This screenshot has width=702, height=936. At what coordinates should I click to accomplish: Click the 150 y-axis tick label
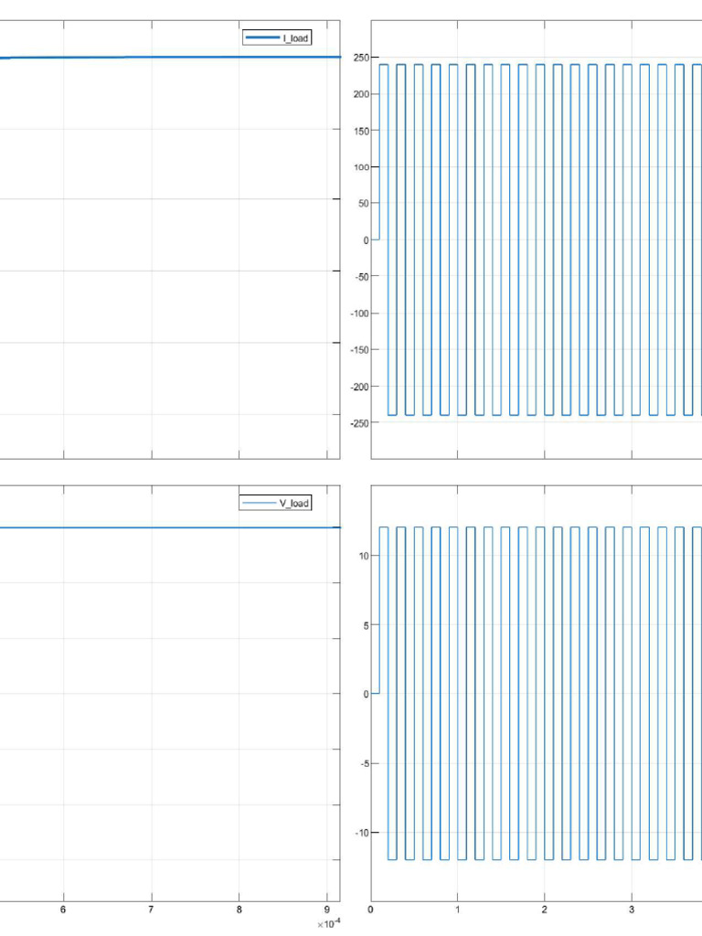360,131
